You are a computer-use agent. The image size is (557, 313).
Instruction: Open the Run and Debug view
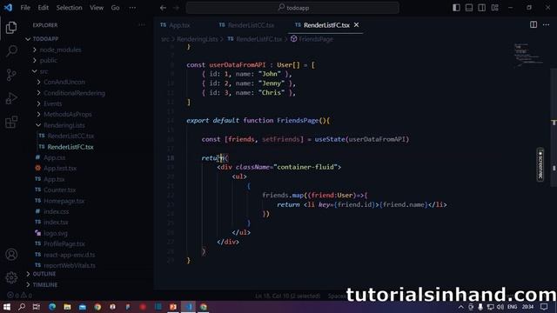pos(11,98)
